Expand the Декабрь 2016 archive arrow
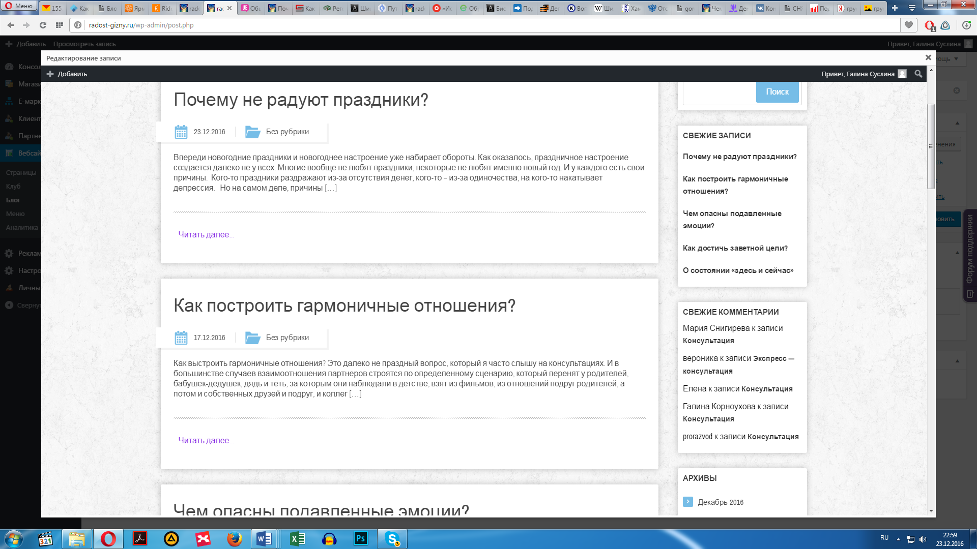The image size is (977, 549). pos(688,502)
